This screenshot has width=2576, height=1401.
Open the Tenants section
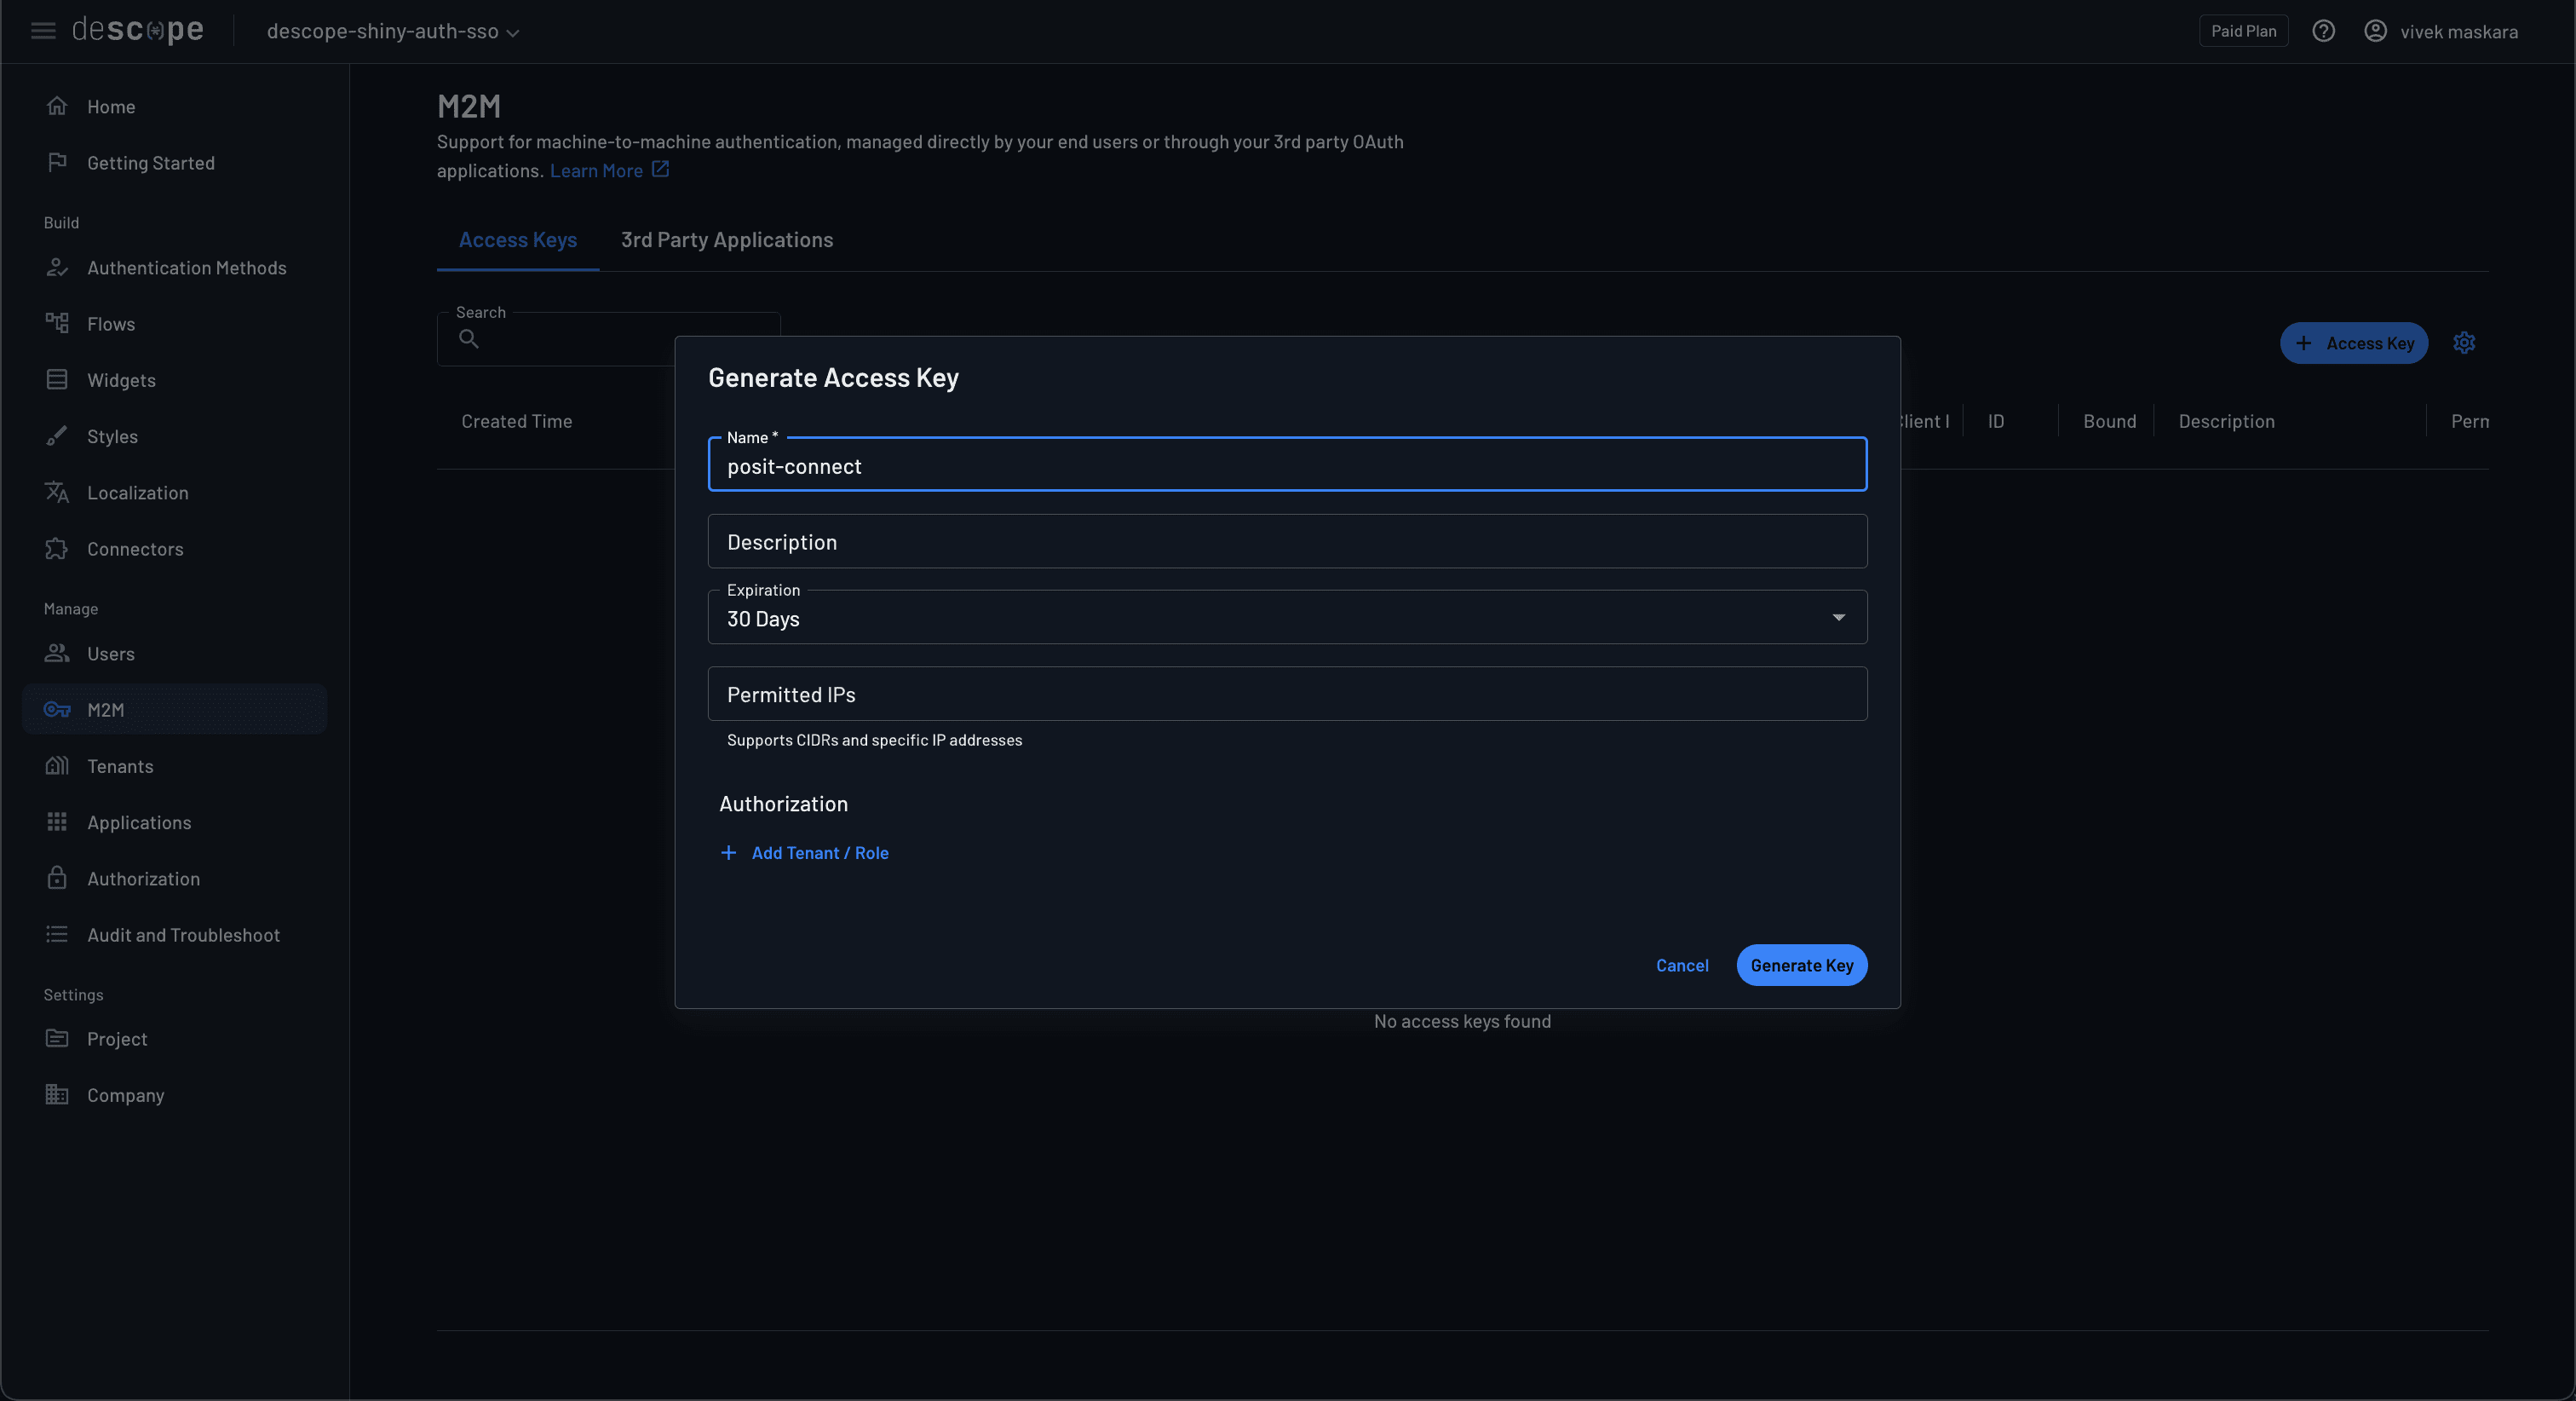pos(122,765)
